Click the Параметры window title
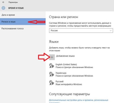Image resolution: width=114 pixels, height=103 pixels. pos(13,2)
